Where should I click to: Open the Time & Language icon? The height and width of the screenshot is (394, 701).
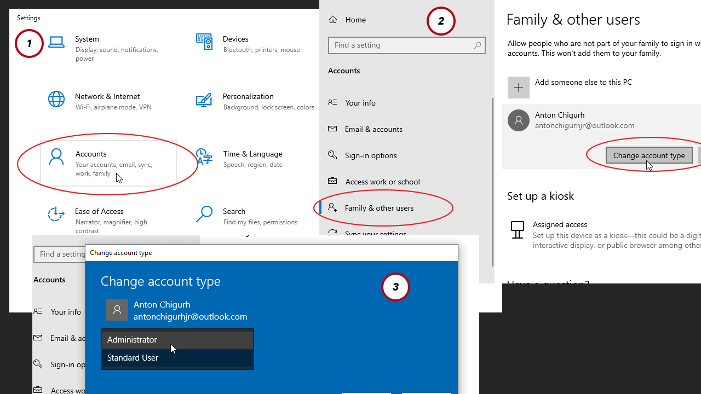click(204, 157)
